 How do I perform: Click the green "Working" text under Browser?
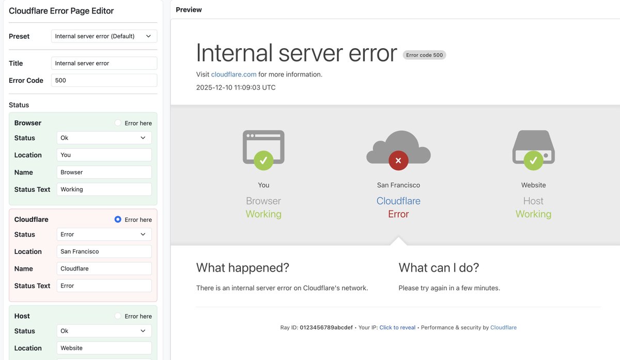[263, 214]
